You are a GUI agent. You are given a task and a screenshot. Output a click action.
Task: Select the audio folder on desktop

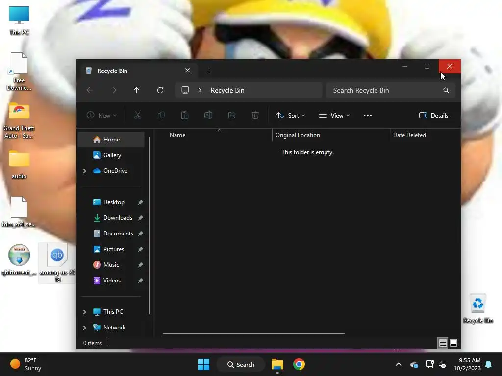click(x=19, y=164)
